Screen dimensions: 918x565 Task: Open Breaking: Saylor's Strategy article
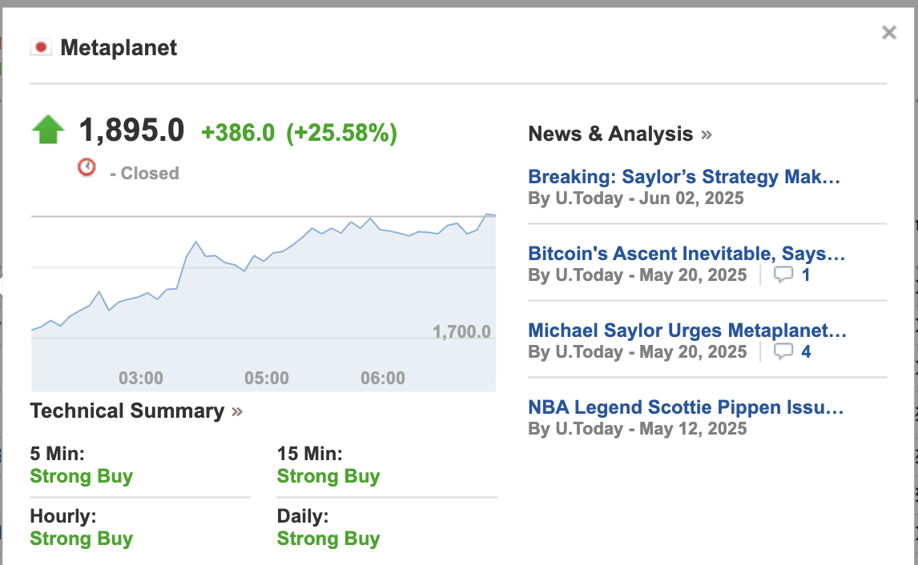tap(684, 177)
